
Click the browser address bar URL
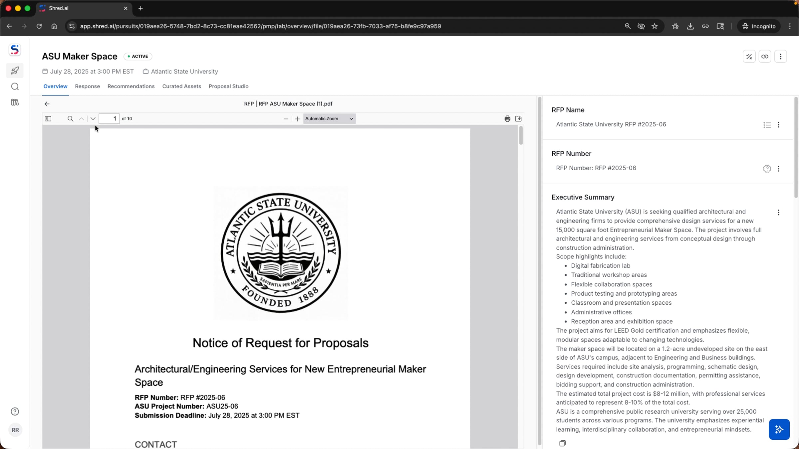pyautogui.click(x=260, y=26)
